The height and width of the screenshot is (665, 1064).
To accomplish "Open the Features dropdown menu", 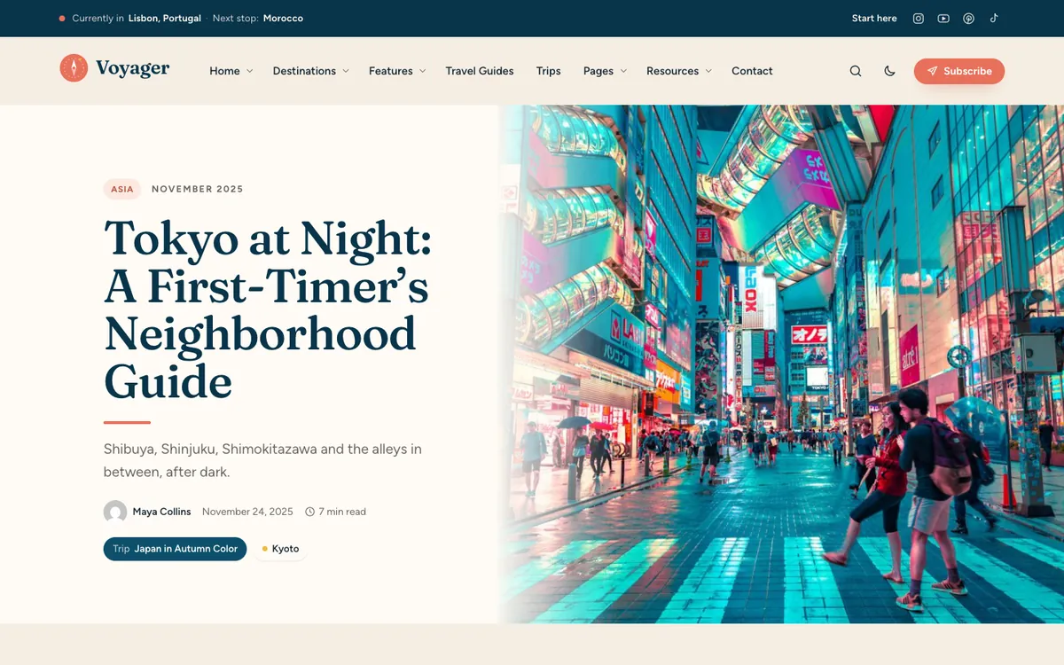I will pyautogui.click(x=397, y=71).
